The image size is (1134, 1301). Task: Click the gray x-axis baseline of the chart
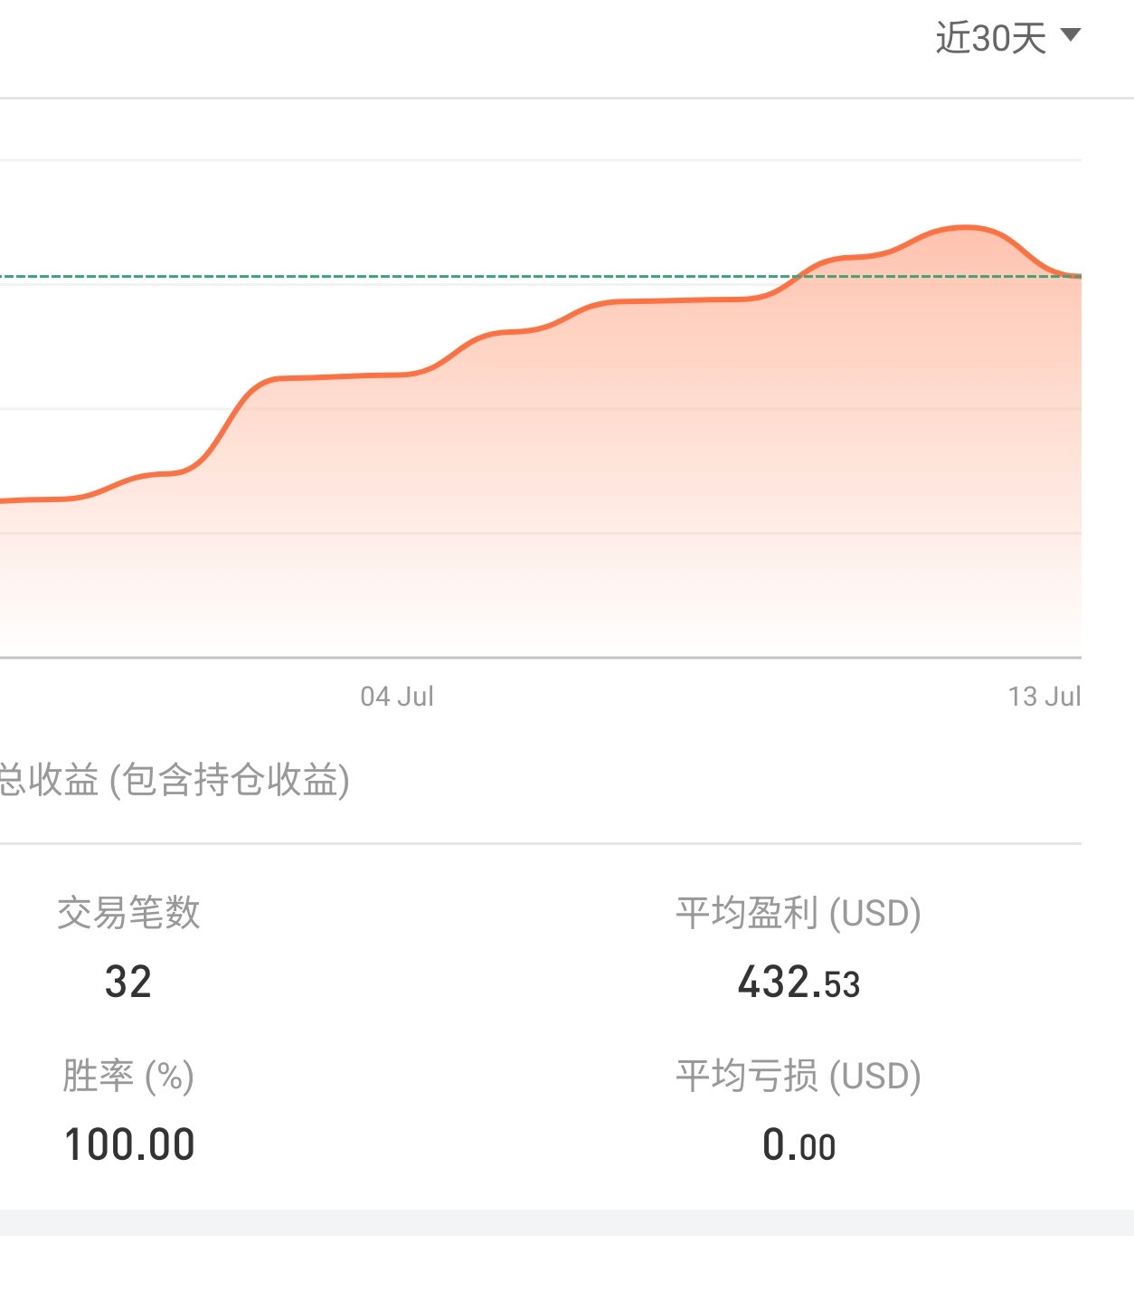pos(543,658)
